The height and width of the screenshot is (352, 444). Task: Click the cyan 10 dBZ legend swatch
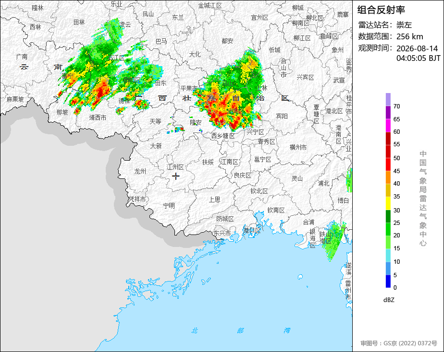point(388,256)
